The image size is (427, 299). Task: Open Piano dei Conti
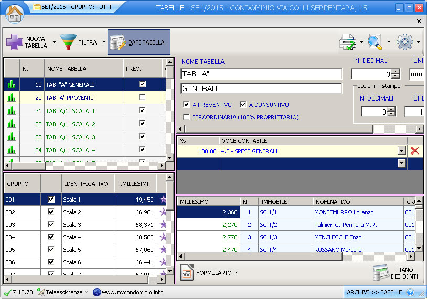click(x=395, y=273)
